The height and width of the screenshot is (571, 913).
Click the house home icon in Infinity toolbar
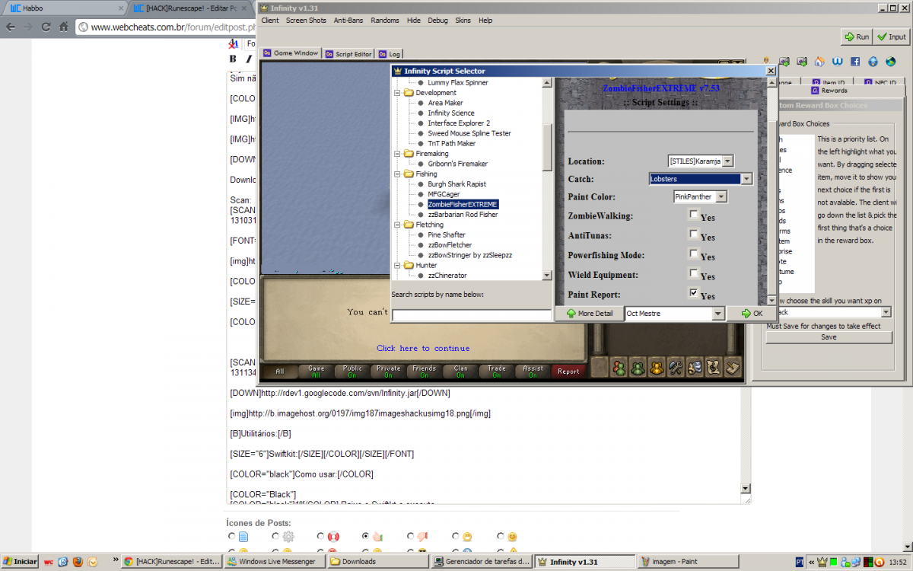pyautogui.click(x=819, y=62)
